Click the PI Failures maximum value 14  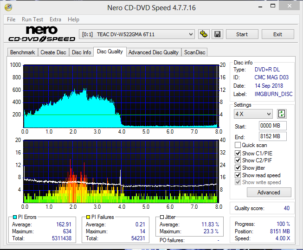point(142,231)
